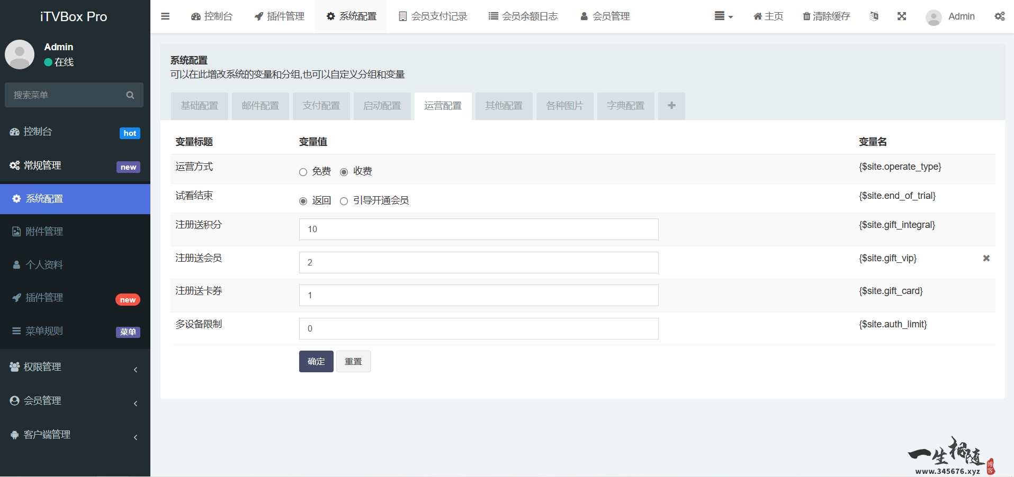Open the layout dropdown next to hamburger icon

tap(723, 16)
